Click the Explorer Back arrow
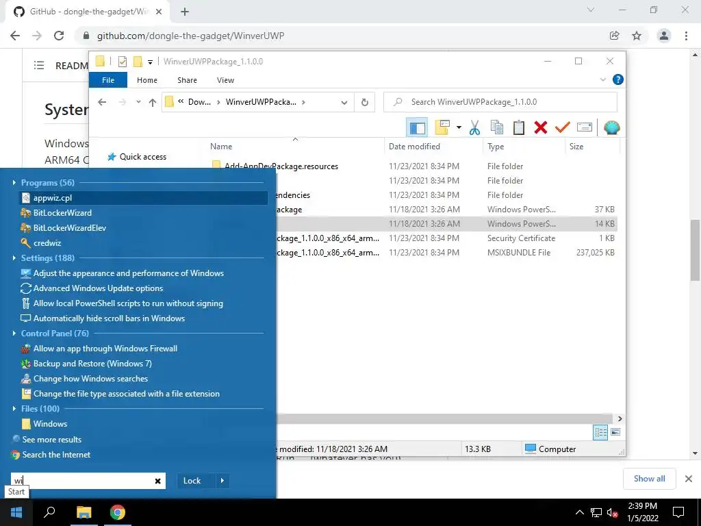Viewport: 701px width, 526px height. 102,103
